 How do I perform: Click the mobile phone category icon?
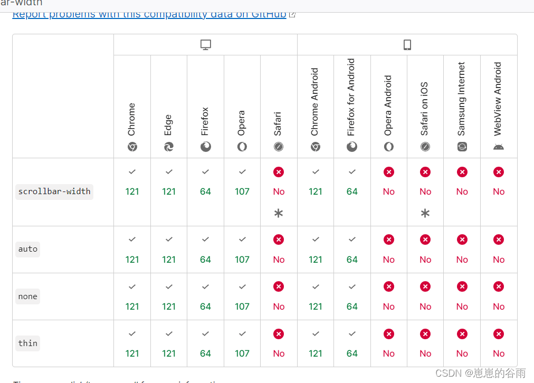[407, 45]
